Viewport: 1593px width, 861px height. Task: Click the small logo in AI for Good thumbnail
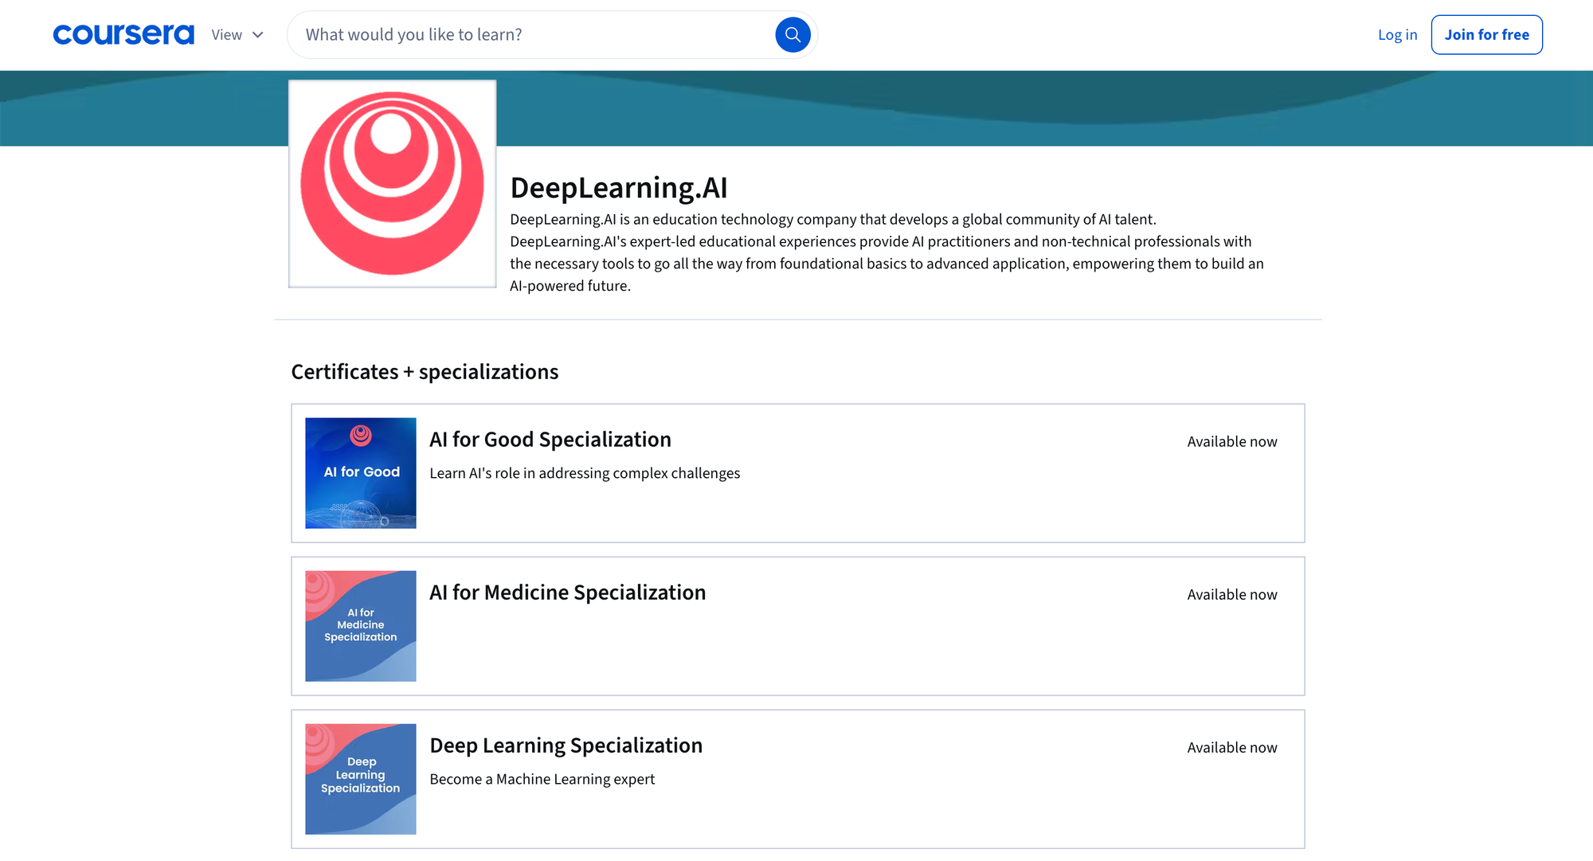point(361,435)
